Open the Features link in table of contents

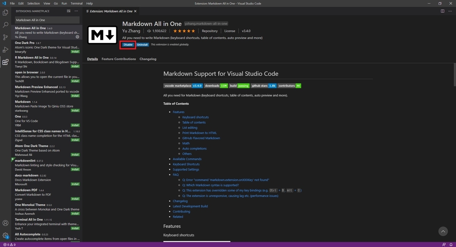[179, 112]
